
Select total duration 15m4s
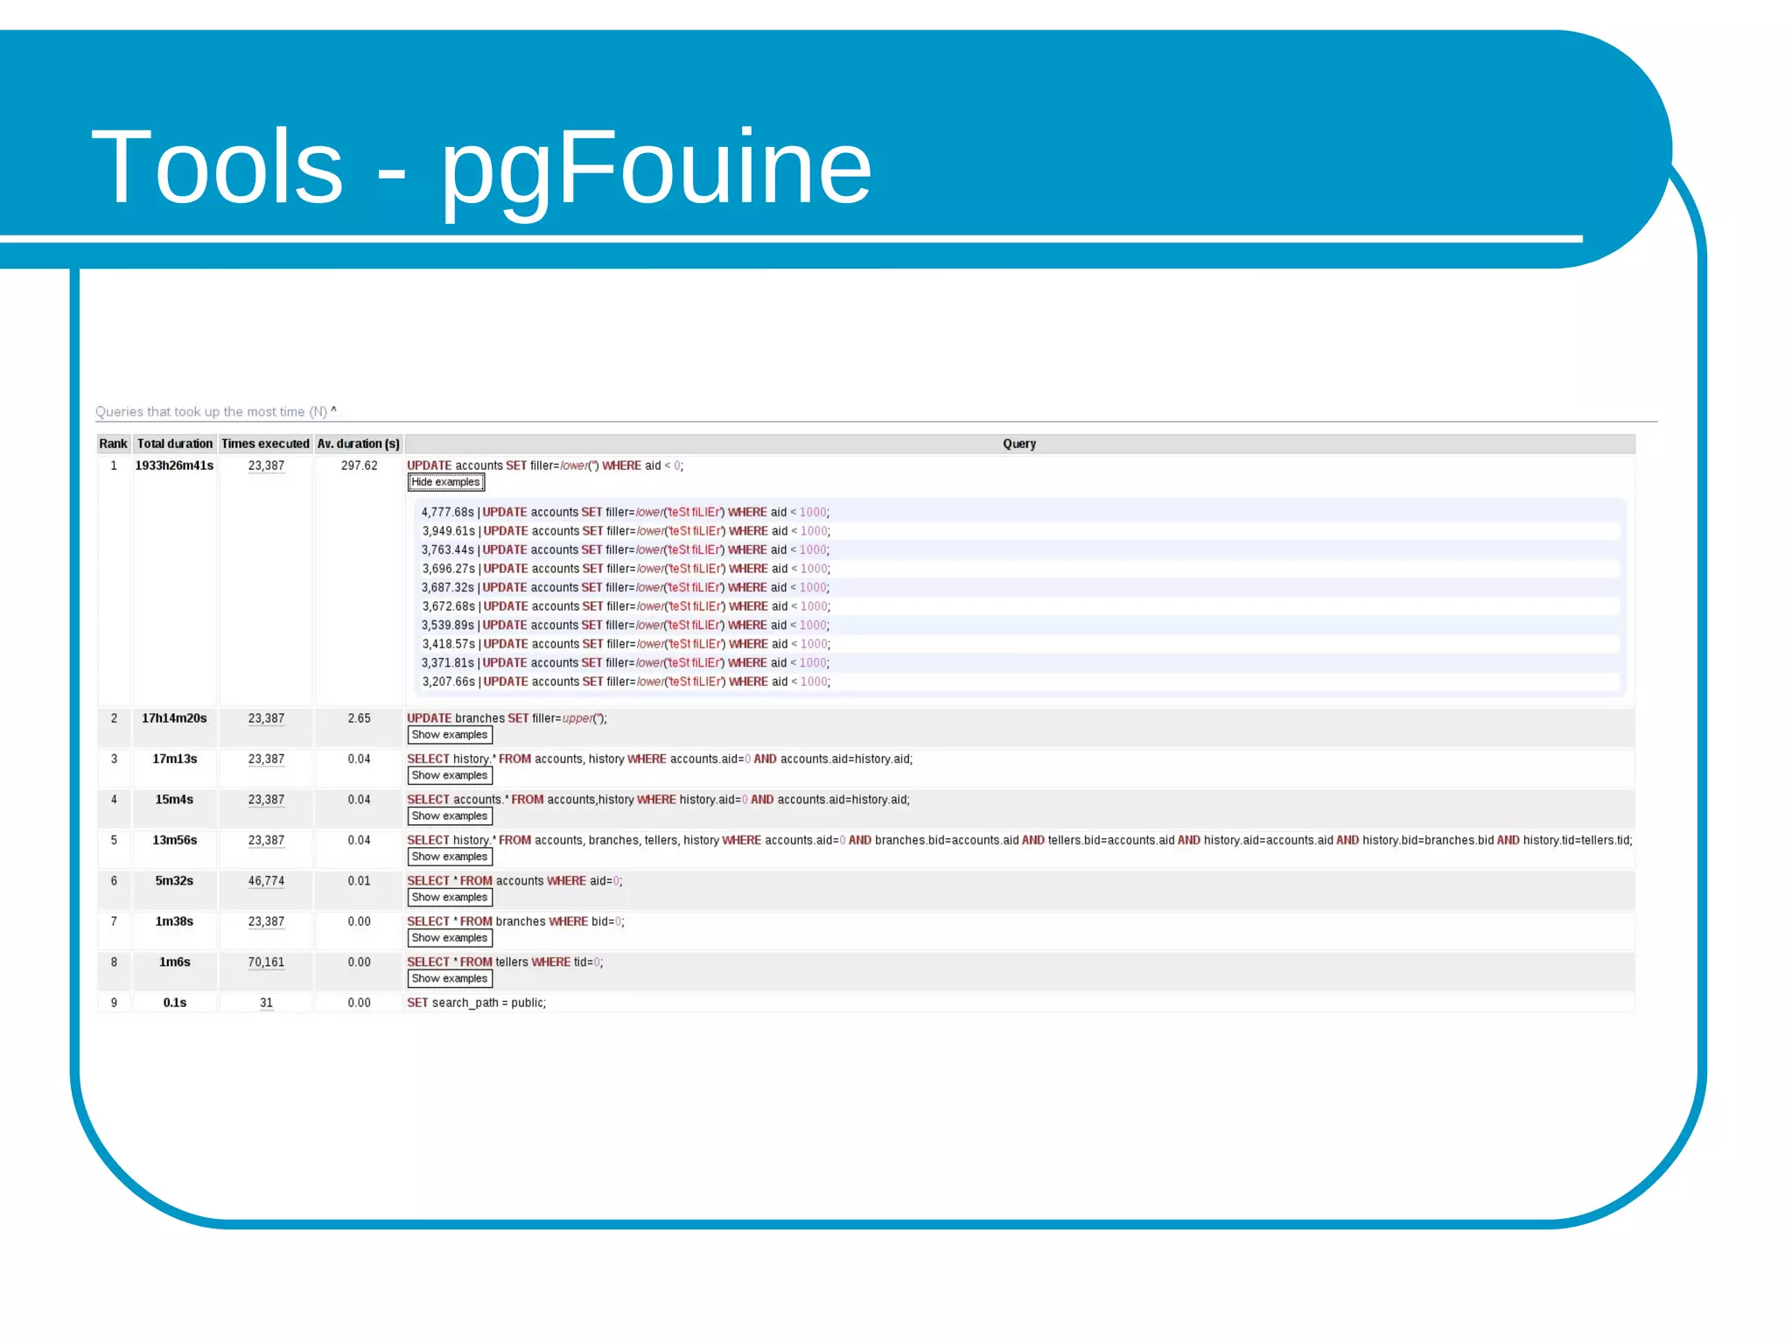[174, 800]
